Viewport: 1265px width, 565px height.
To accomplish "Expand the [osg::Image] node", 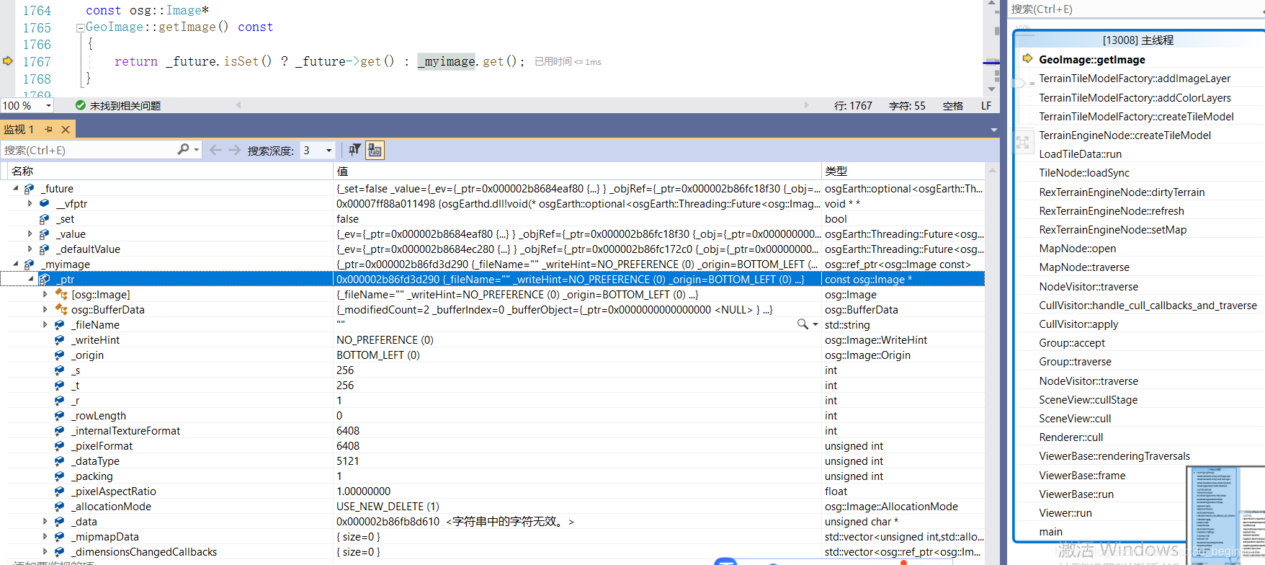I will point(45,295).
